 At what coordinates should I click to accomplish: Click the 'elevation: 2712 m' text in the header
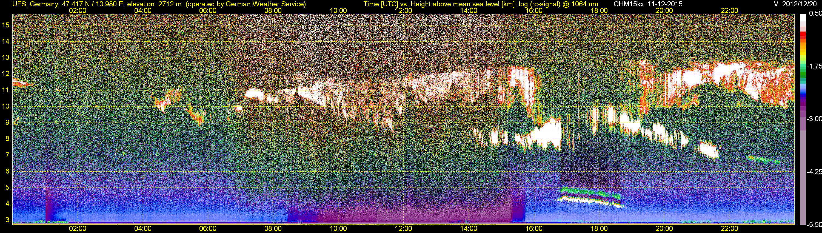(x=155, y=4)
